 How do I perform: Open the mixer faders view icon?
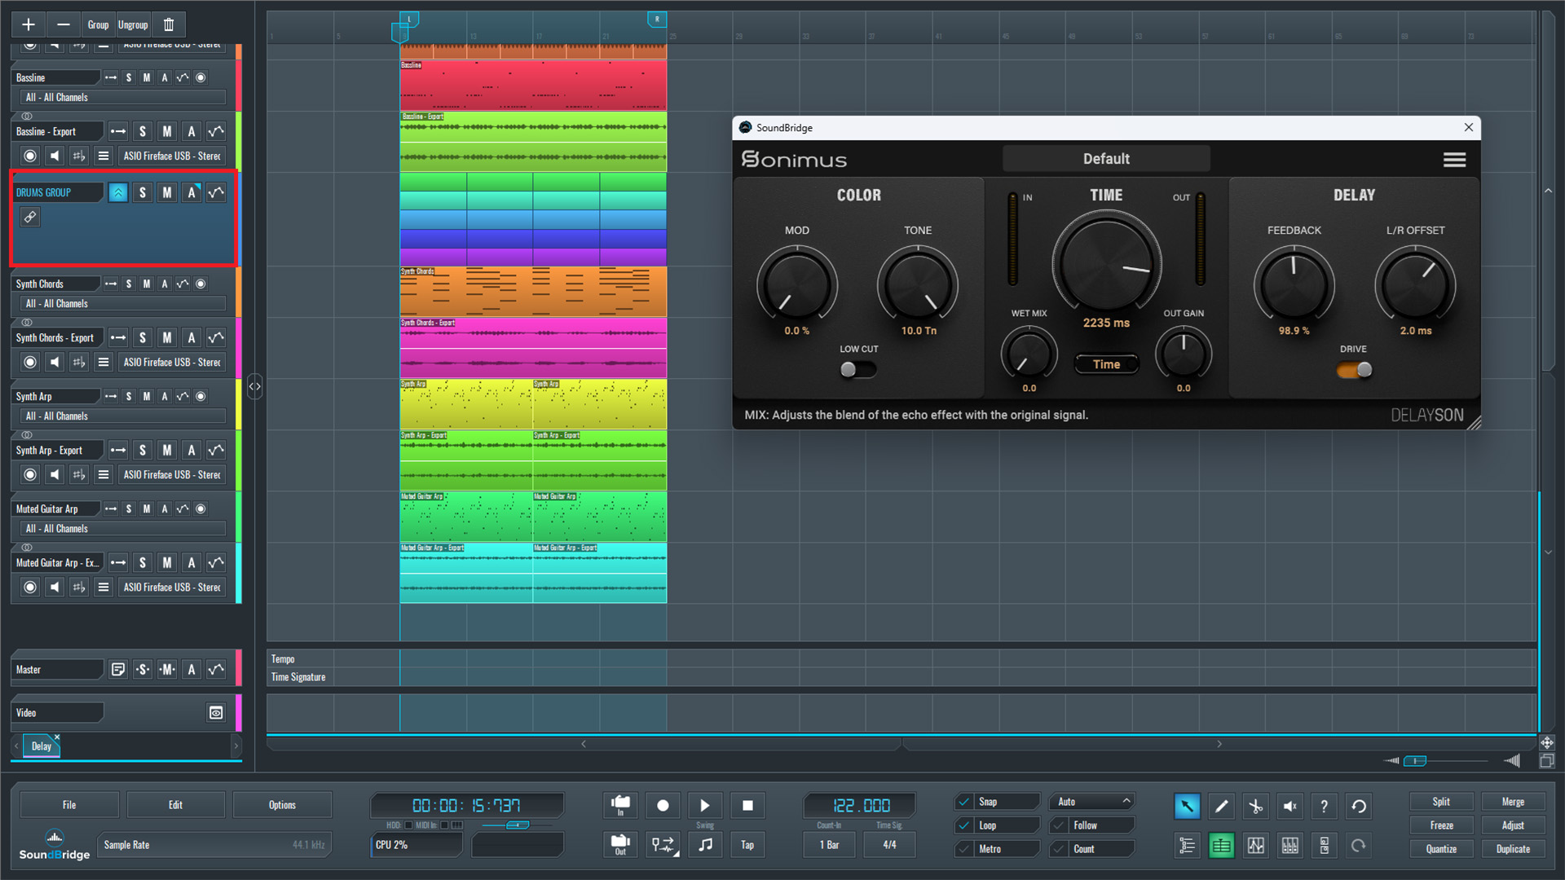[x=1289, y=846]
